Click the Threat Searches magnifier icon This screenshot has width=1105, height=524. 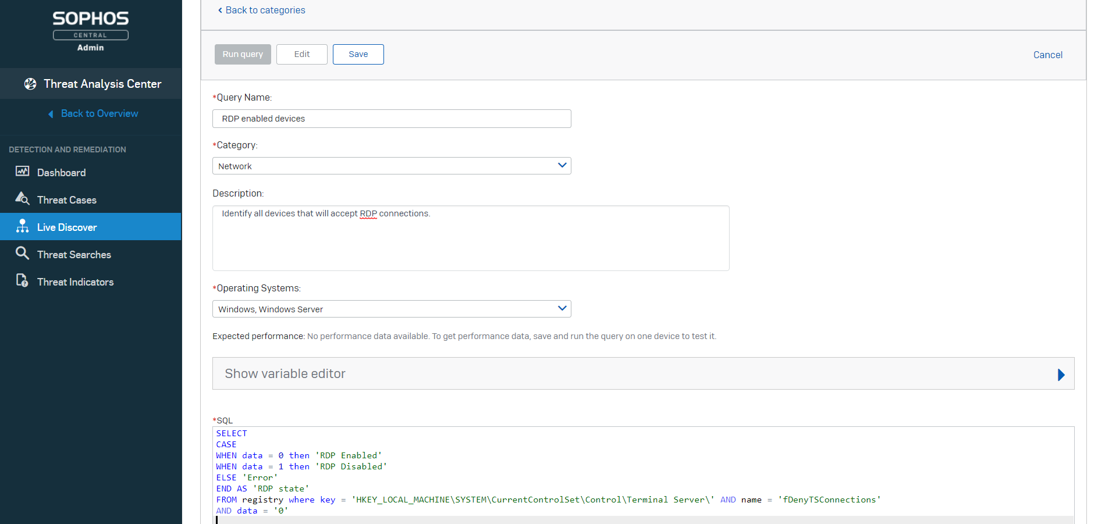pyautogui.click(x=22, y=254)
